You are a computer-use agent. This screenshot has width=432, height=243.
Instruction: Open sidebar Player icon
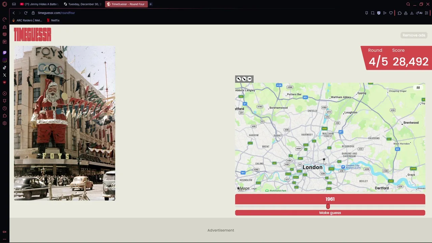tap(4, 93)
